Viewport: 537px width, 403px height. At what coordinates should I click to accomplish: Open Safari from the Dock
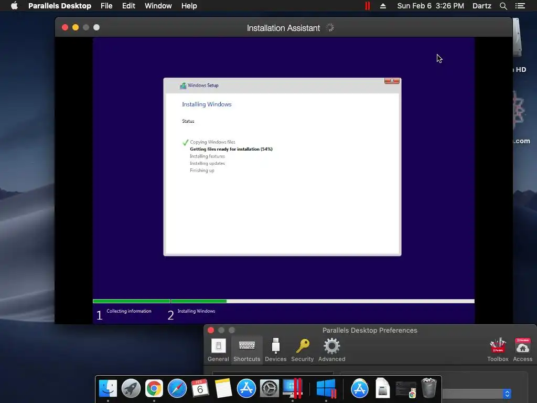(177, 388)
